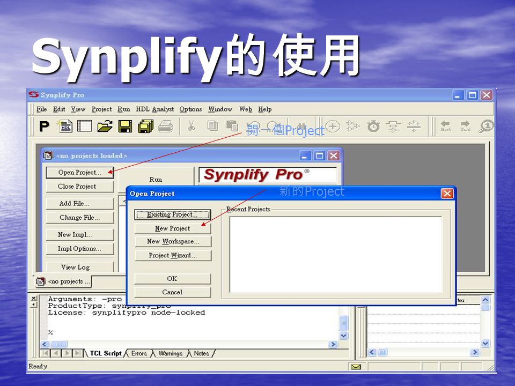Click the copy toolbar icon
The image size is (515, 386).
pos(212,126)
